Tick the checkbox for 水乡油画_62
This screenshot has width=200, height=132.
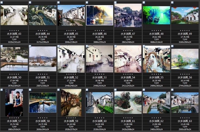coord(144,90)
